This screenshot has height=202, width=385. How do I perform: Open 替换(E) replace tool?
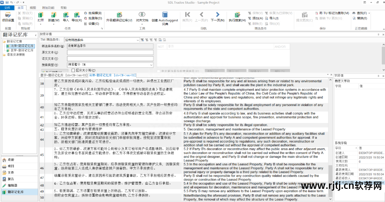click(x=361, y=18)
